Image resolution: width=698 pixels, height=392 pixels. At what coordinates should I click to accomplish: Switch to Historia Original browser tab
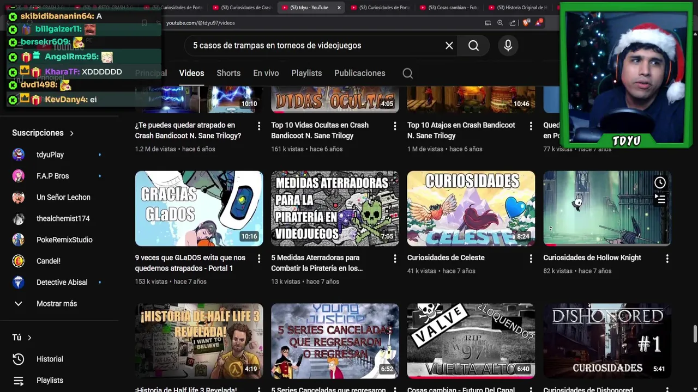pos(519,8)
